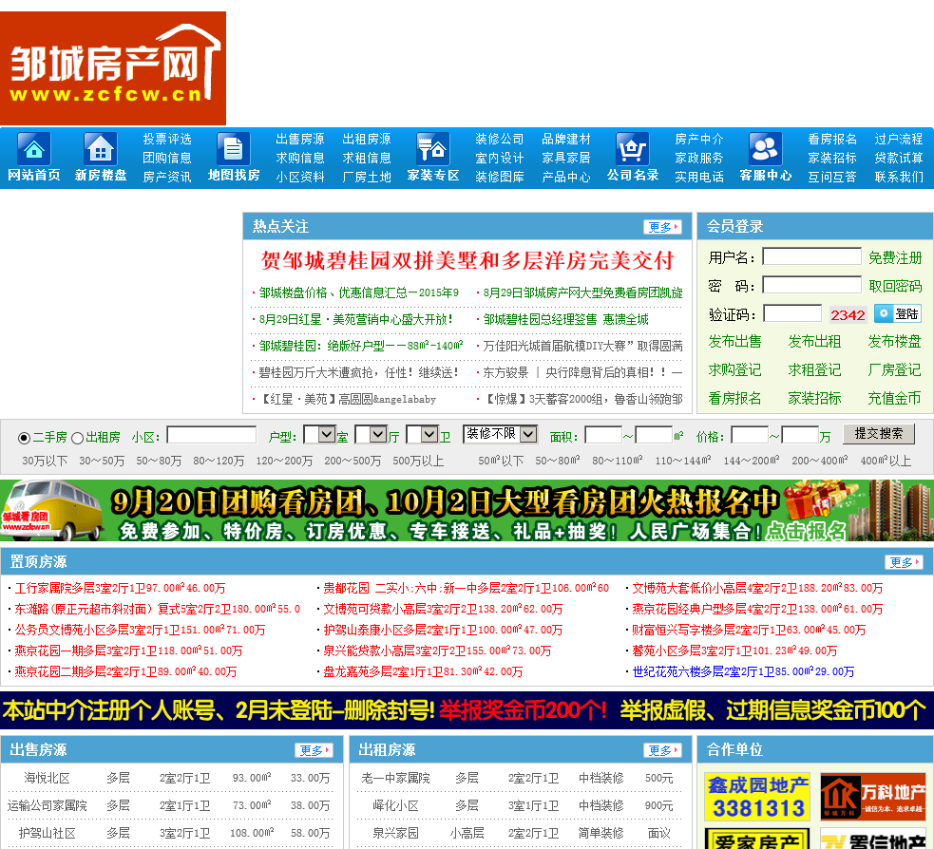The height and width of the screenshot is (849, 934).
Task: Open the 小区资料 menu item
Action: [x=299, y=178]
